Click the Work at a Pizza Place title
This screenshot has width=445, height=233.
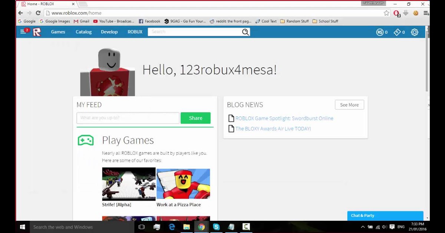click(179, 205)
